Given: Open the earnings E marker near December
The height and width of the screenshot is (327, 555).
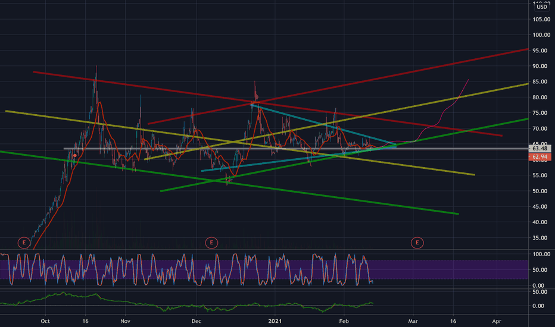Looking at the screenshot, I should click(211, 243).
